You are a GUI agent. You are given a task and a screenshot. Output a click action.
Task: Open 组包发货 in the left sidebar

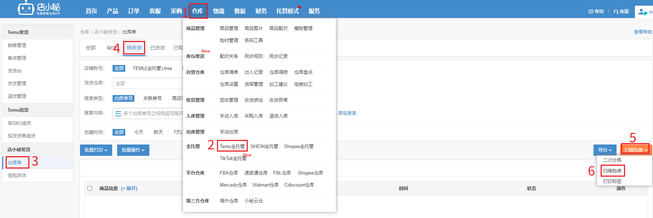[x=17, y=175]
